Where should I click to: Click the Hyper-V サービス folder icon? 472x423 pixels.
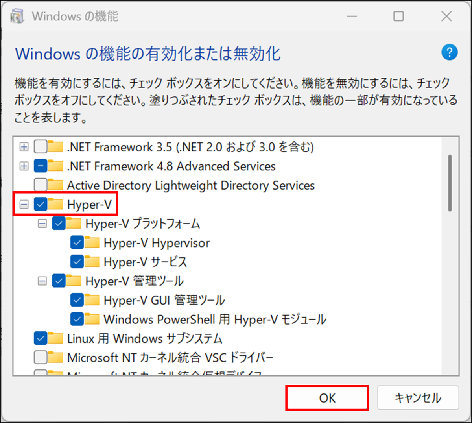(92, 262)
